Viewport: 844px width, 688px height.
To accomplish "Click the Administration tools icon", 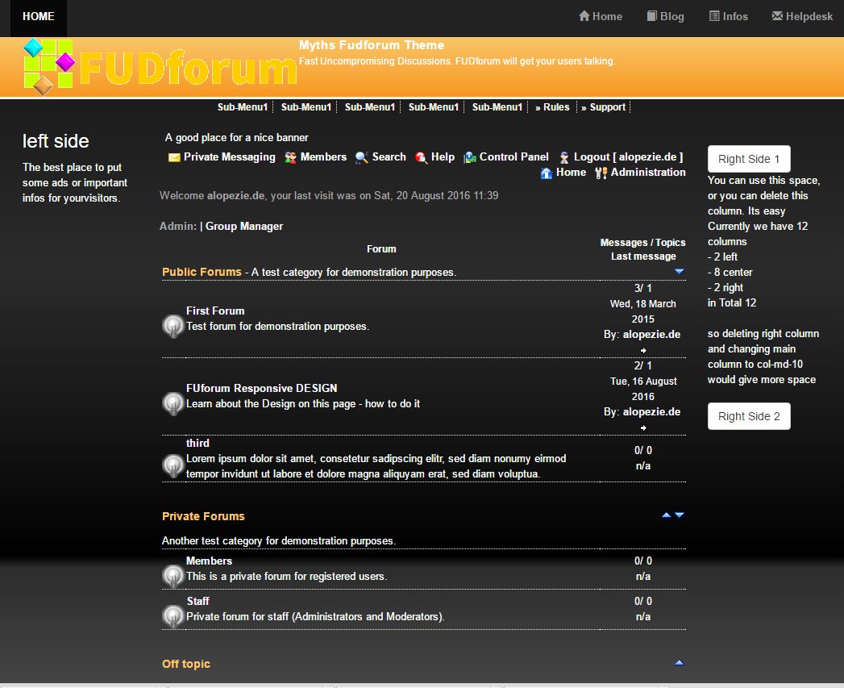I will click(x=601, y=173).
